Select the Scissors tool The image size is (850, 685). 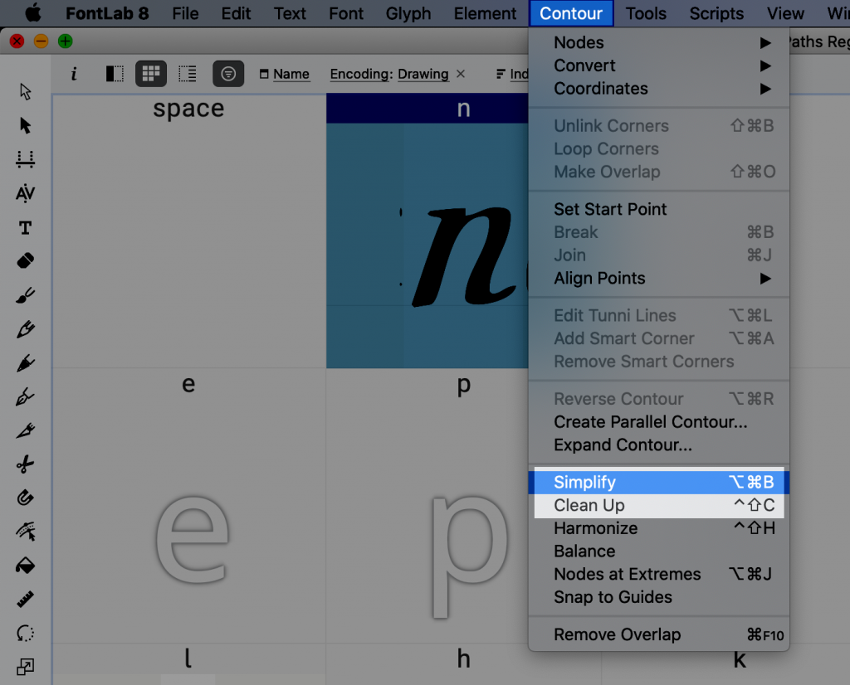pyautogui.click(x=26, y=464)
